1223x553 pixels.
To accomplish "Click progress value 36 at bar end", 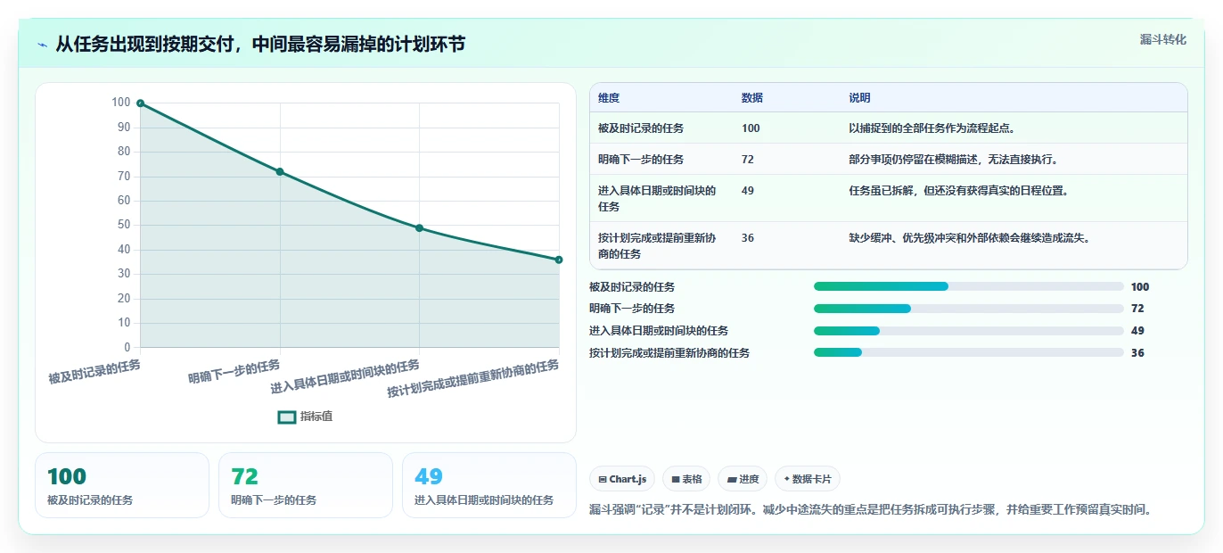I will (x=1137, y=353).
